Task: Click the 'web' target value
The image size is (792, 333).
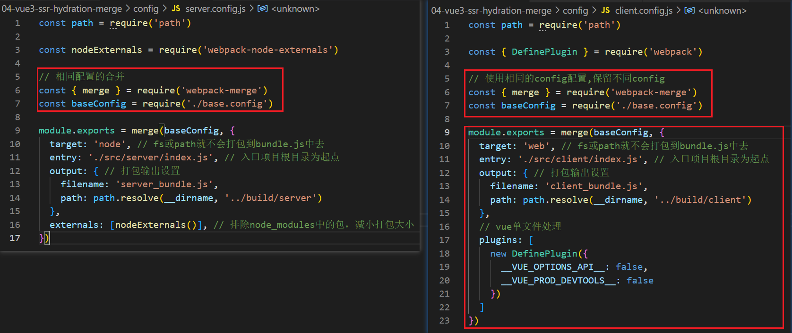Action: pyautogui.click(x=536, y=146)
